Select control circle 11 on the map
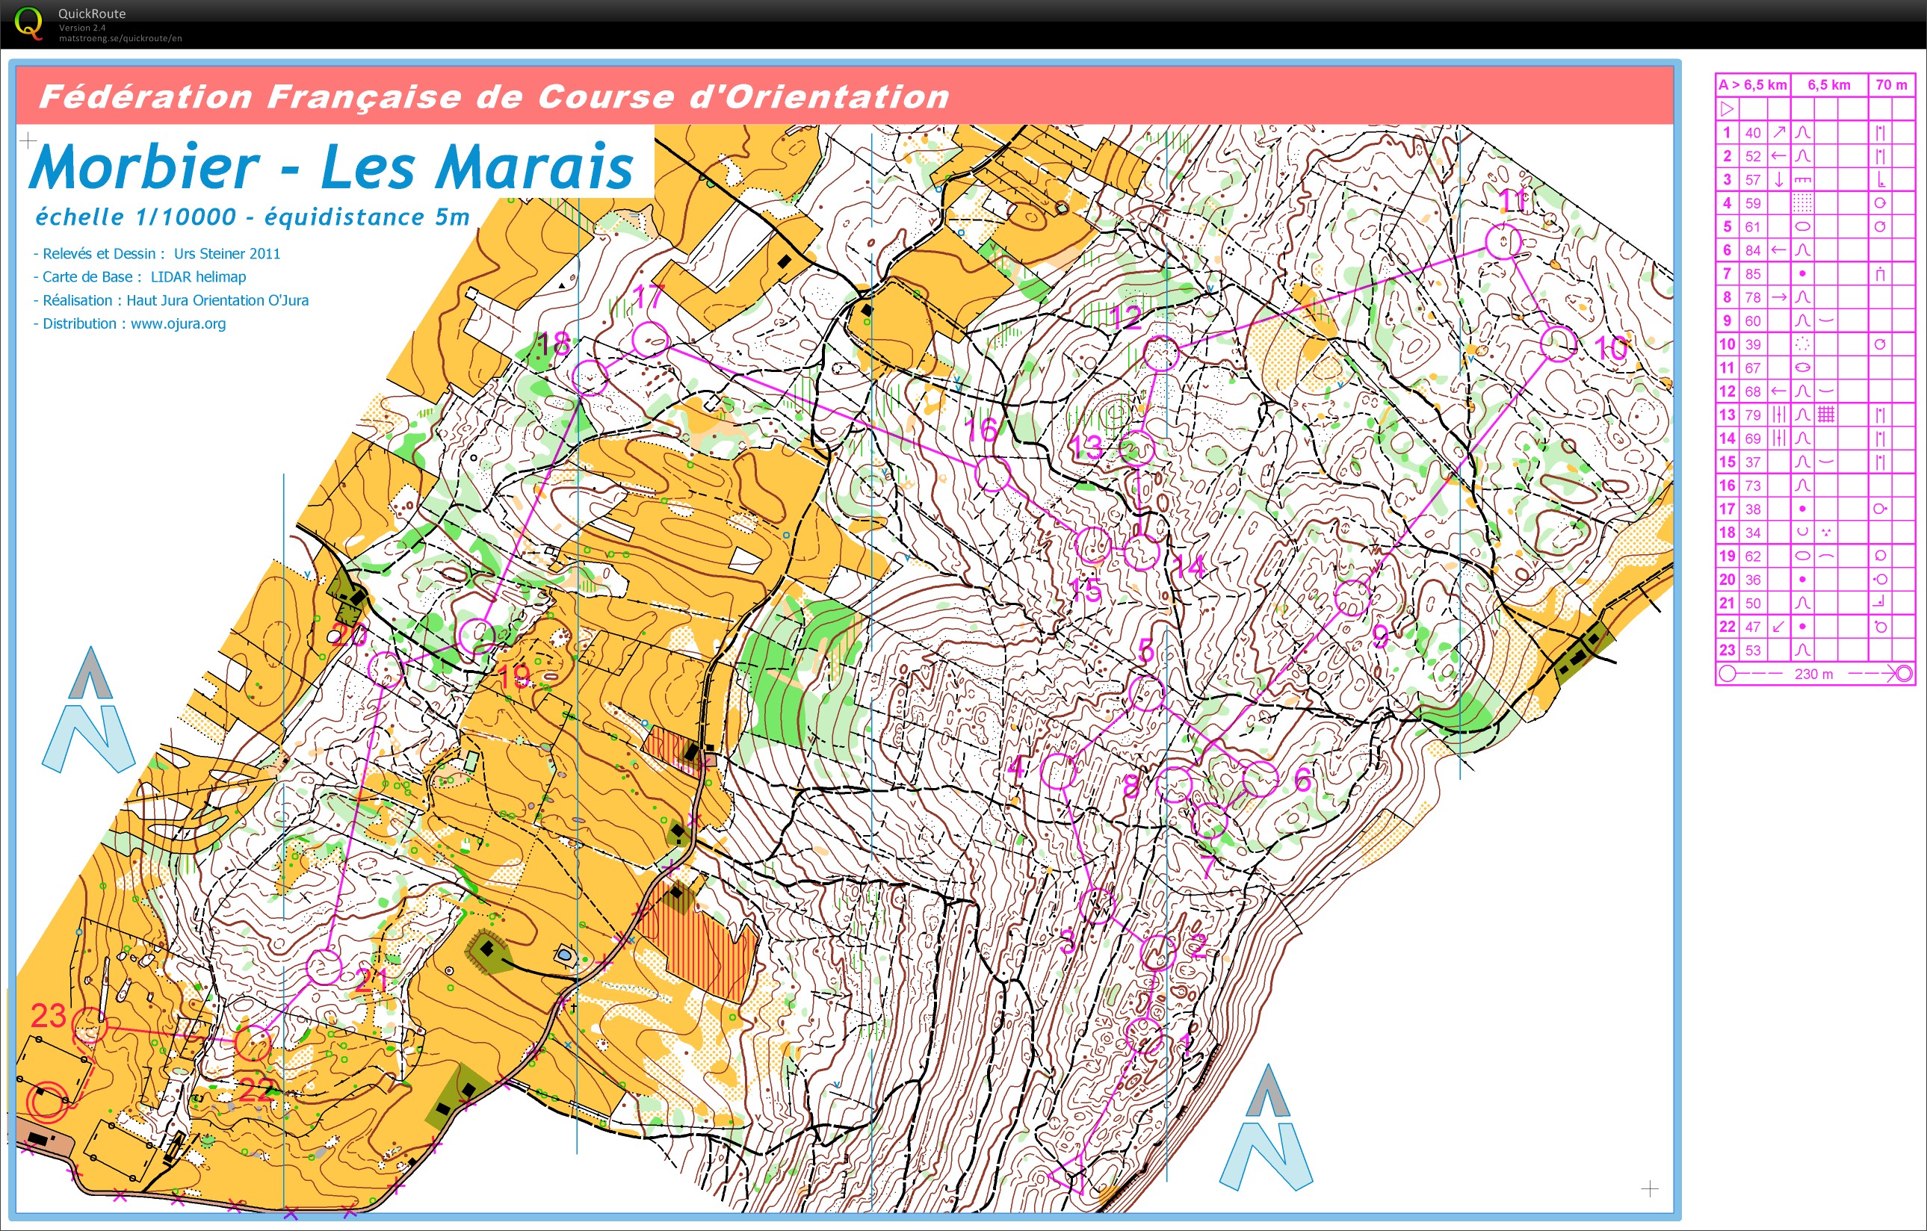Viewport: 1927px width, 1231px height. [1503, 241]
